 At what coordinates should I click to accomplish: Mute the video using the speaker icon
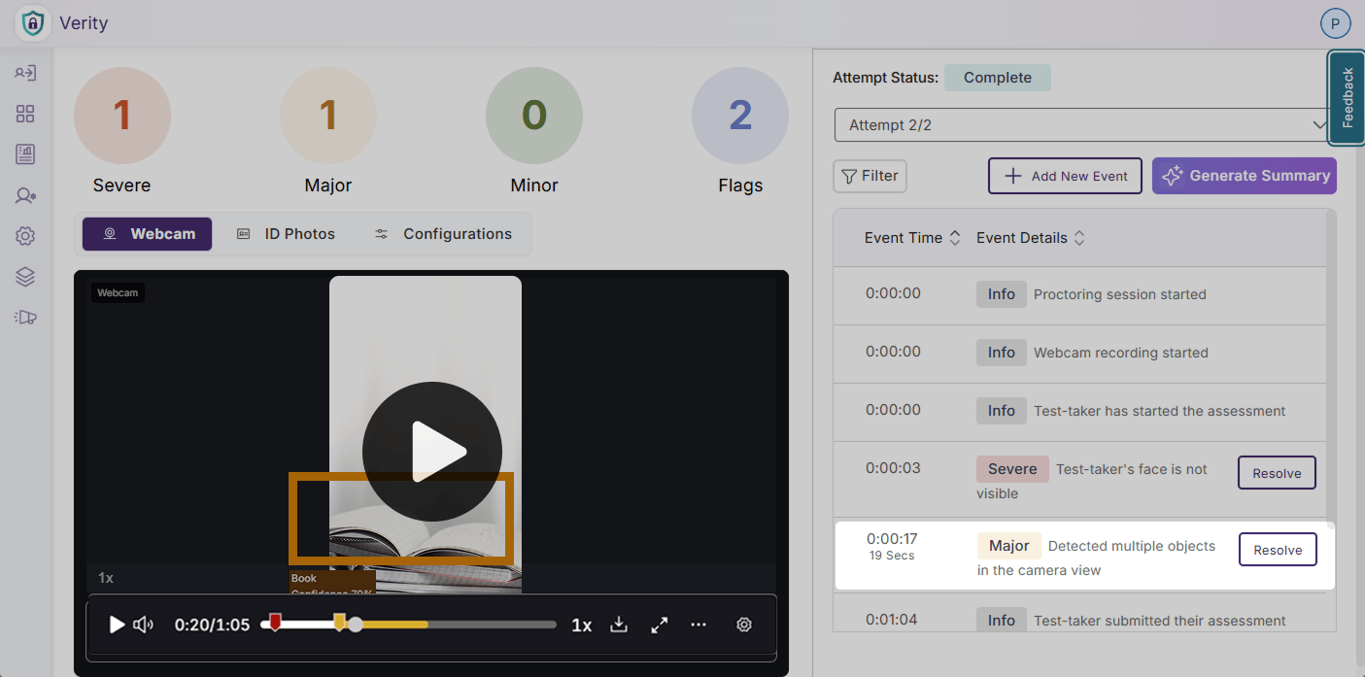click(144, 625)
